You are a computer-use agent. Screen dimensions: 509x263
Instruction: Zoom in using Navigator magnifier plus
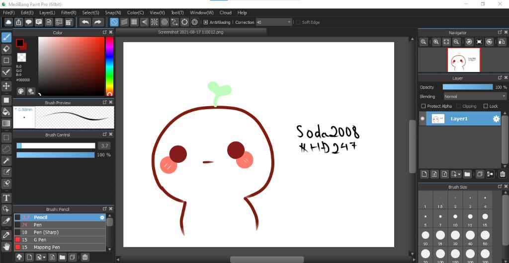[x=436, y=42]
